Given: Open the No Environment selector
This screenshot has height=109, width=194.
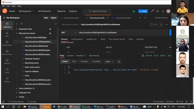Looking at the screenshot, I should (161, 18).
